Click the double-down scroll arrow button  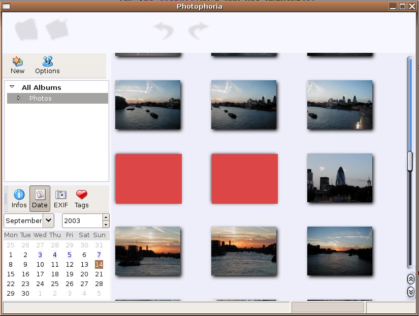411,292
